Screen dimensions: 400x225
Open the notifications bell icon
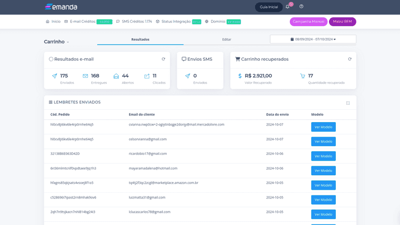click(287, 7)
